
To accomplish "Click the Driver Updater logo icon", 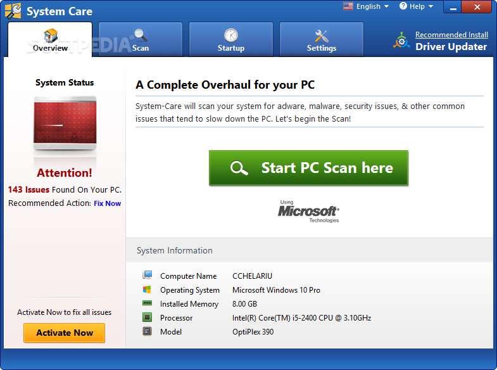I will click(x=401, y=41).
